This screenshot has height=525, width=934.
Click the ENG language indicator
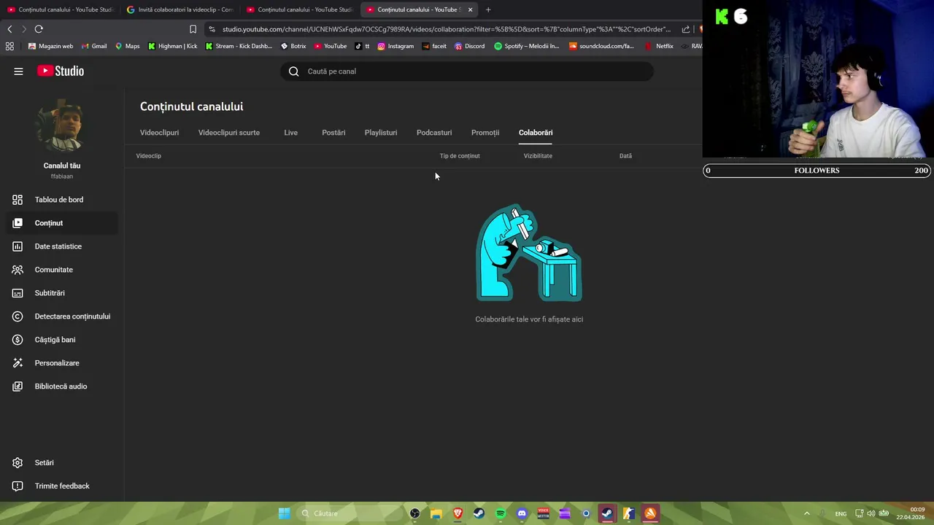coord(841,514)
